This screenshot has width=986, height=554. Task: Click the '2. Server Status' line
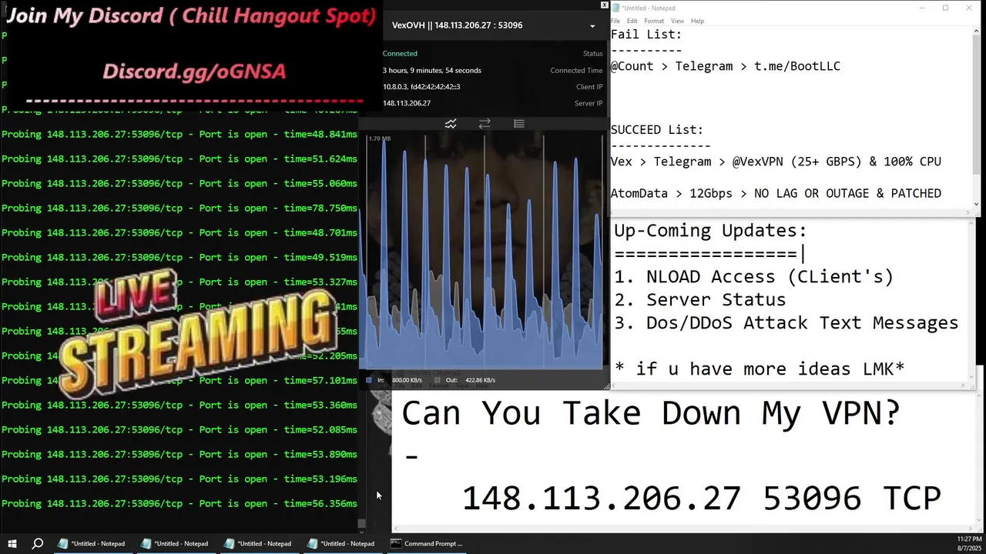(699, 300)
